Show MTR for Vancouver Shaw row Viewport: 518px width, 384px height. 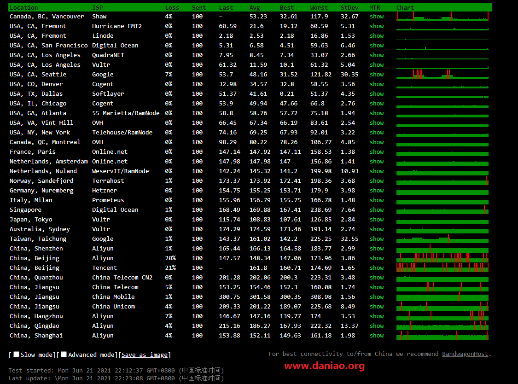pos(377,16)
